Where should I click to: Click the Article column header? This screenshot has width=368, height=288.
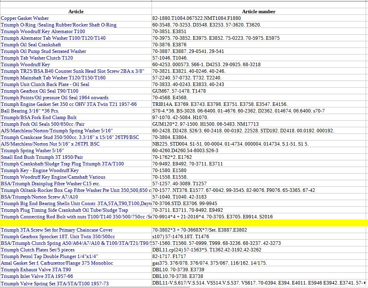76,12
